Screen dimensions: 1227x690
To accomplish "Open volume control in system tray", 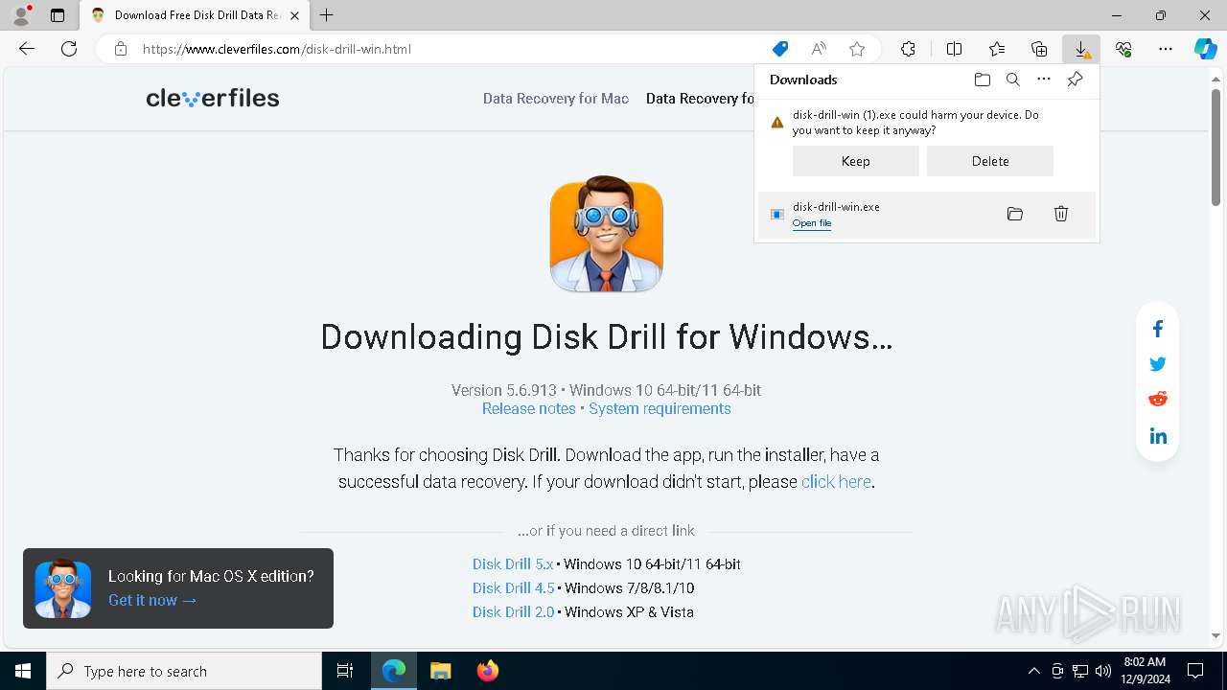I will pos(1103,671).
